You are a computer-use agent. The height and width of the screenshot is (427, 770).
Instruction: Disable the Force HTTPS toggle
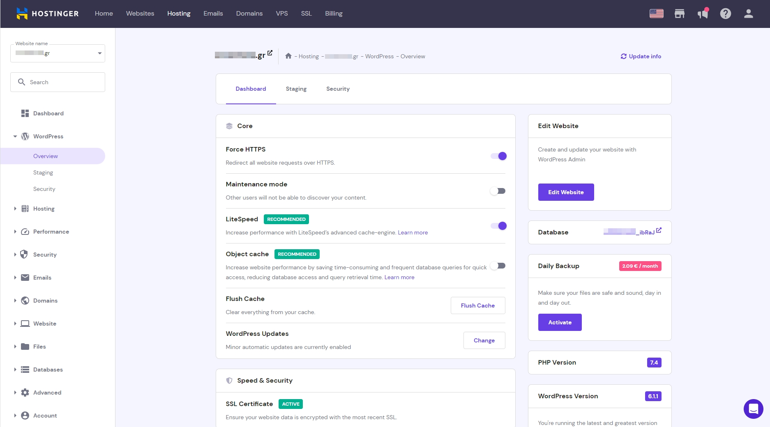coord(498,156)
